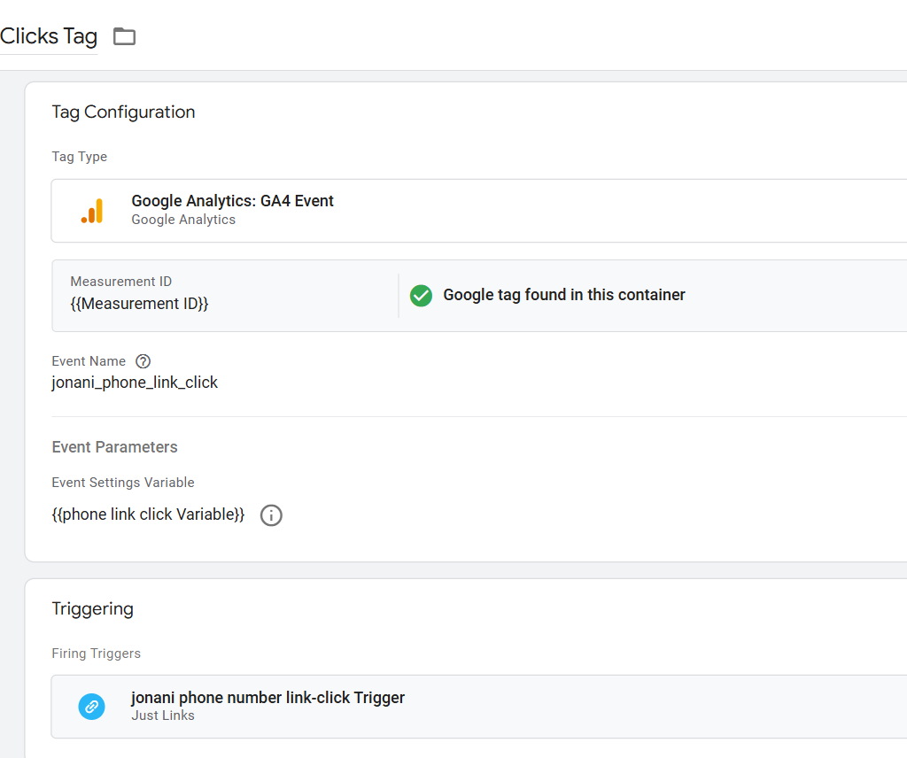
Task: Expand the Triggering section
Action: pos(92,608)
